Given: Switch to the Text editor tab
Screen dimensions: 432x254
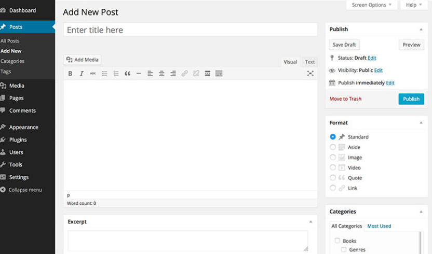Looking at the screenshot, I should coord(309,62).
